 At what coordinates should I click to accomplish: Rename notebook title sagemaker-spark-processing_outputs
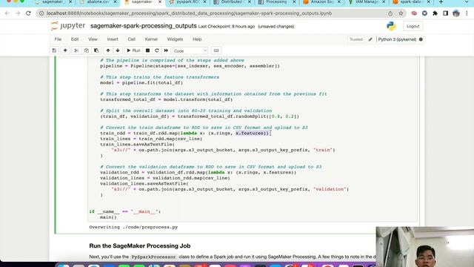click(143, 26)
